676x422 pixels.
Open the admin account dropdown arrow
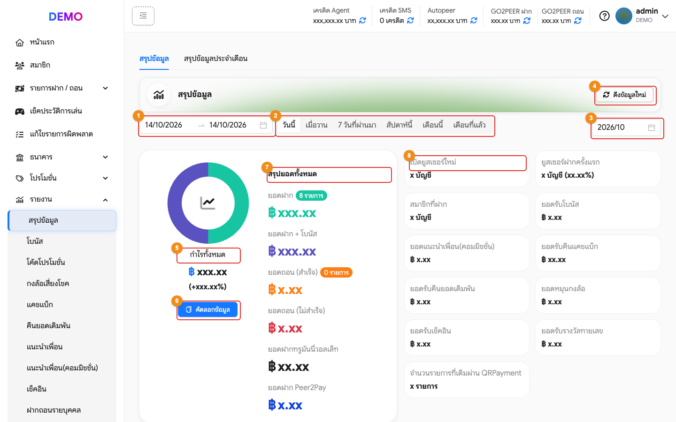click(665, 16)
